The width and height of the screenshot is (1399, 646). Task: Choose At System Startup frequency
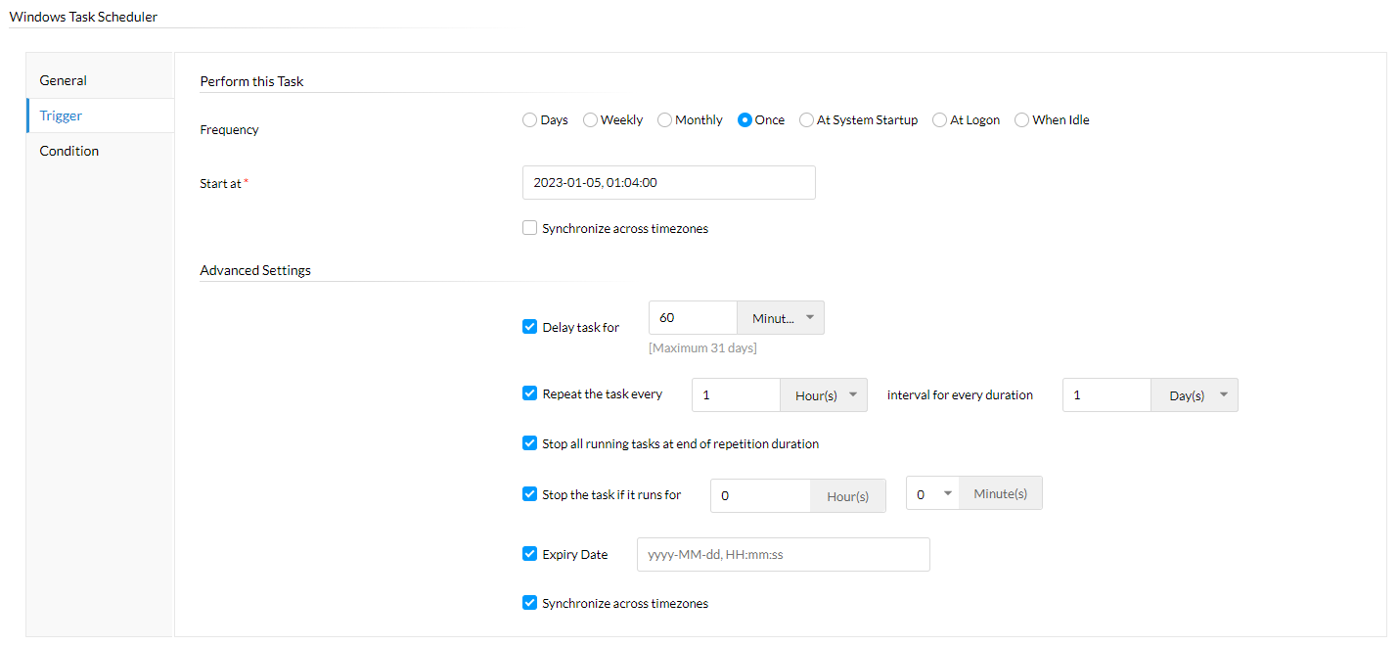[806, 120]
